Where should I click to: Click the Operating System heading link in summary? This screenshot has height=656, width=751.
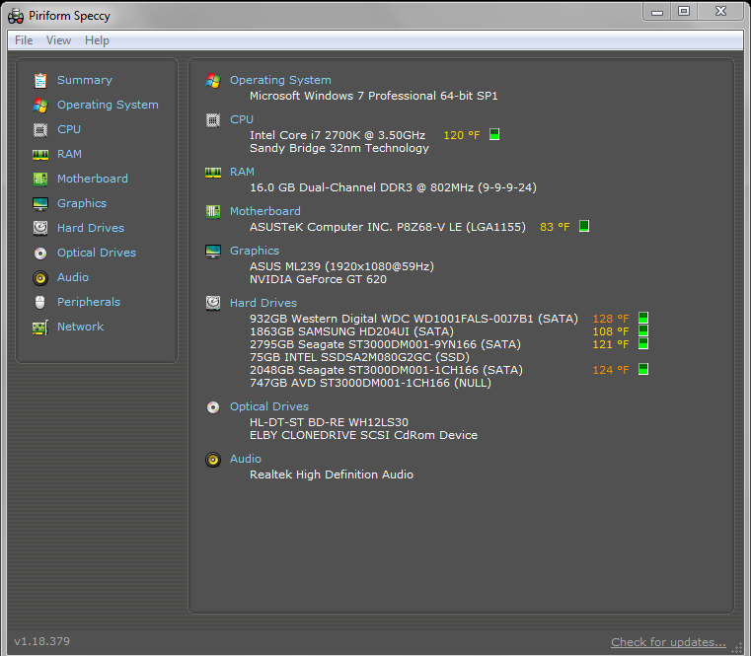[280, 80]
